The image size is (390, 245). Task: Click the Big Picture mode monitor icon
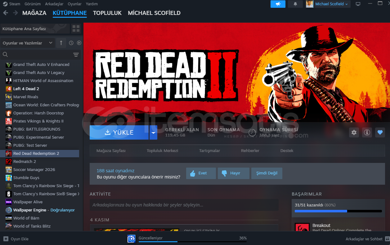coord(358,4)
